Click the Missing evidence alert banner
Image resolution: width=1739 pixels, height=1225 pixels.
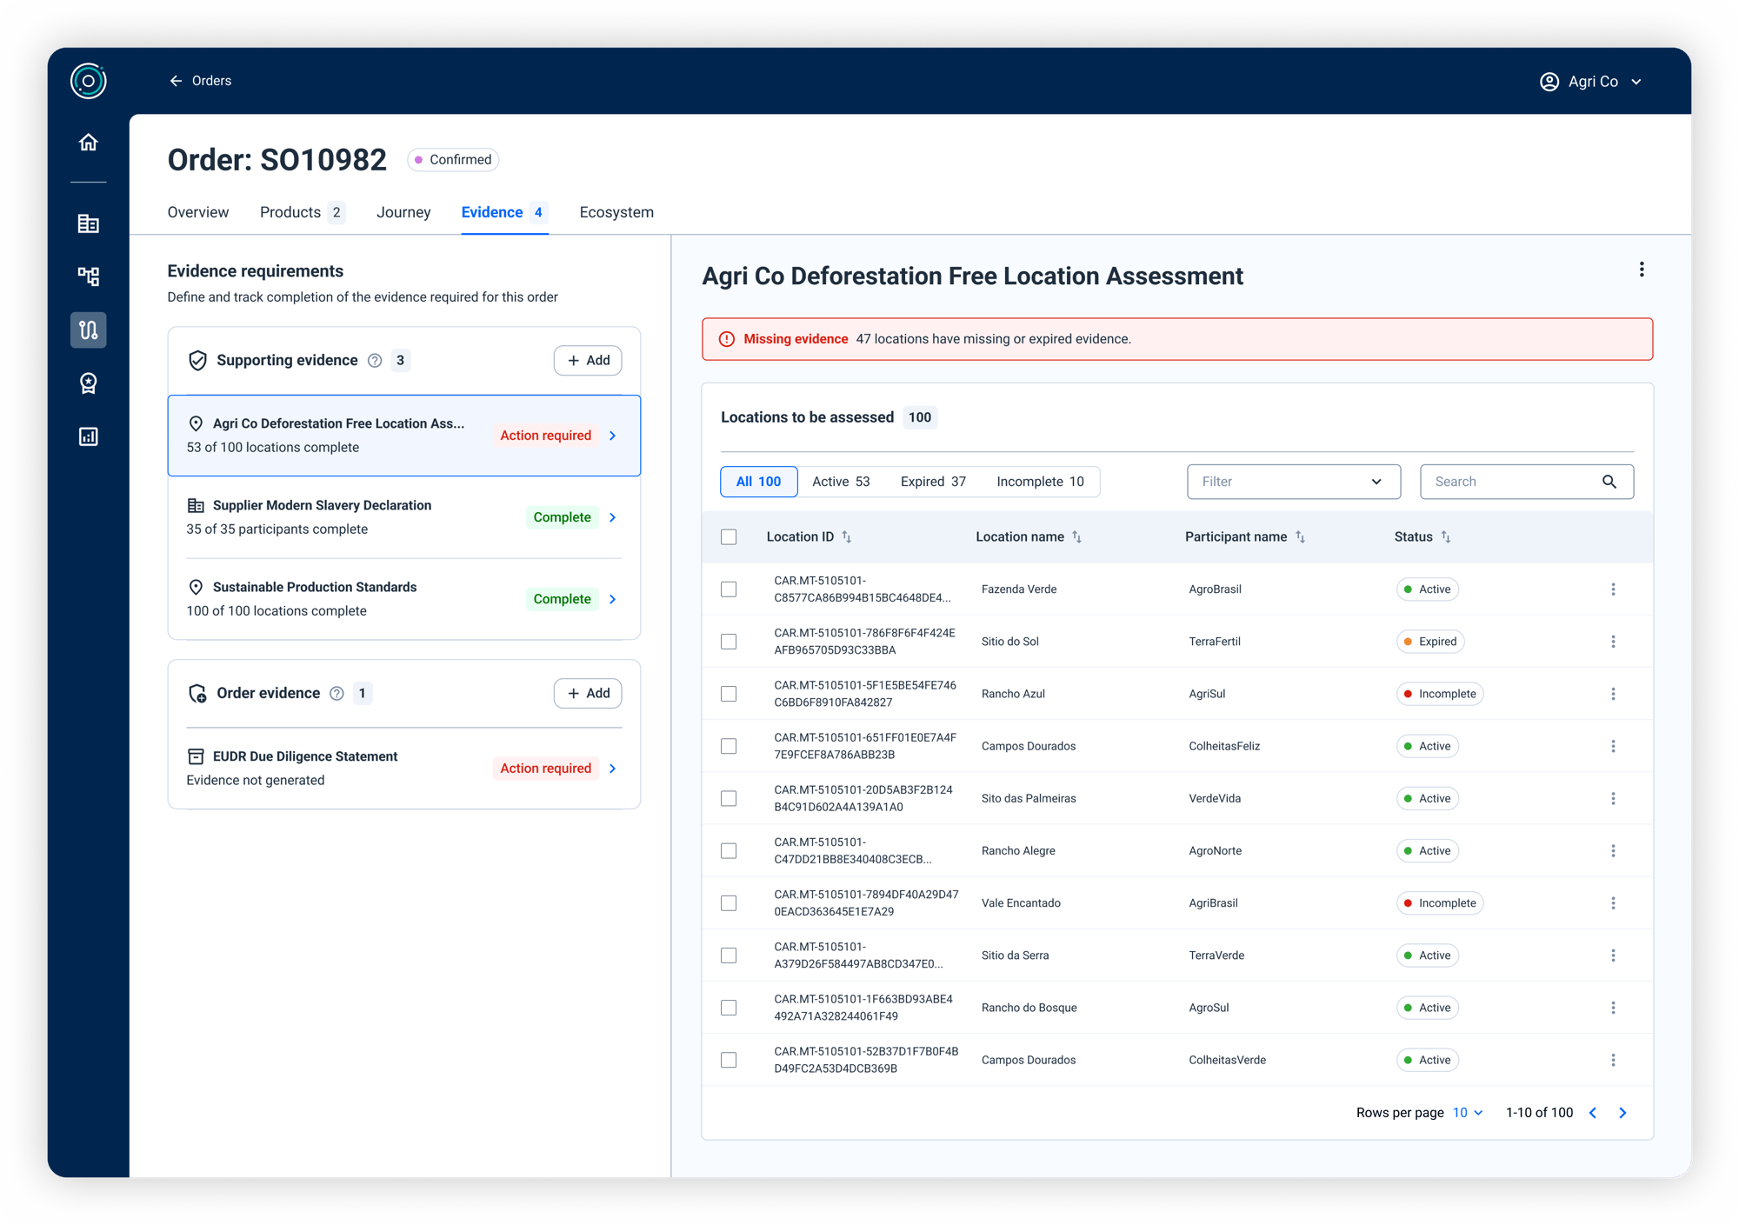(1177, 339)
